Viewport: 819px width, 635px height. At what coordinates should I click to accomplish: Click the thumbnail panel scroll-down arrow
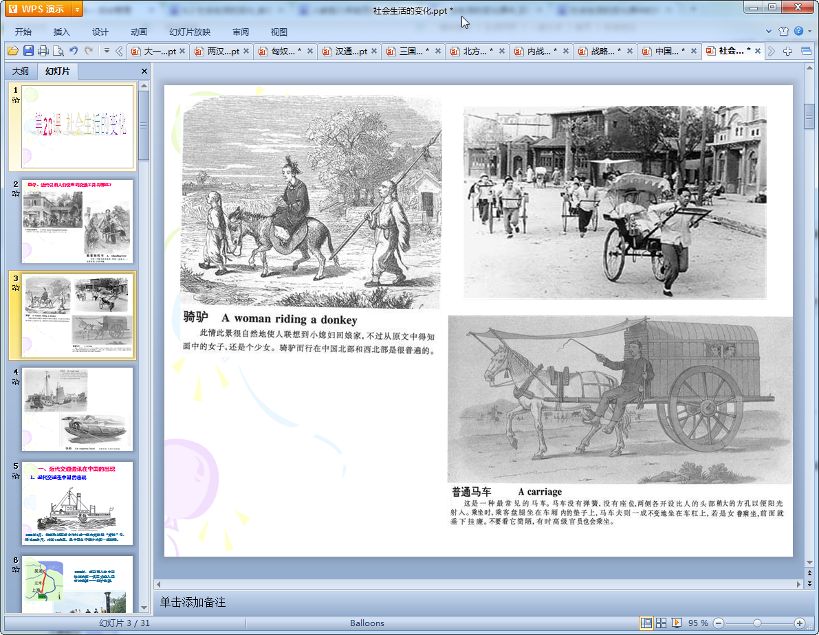coord(144,608)
